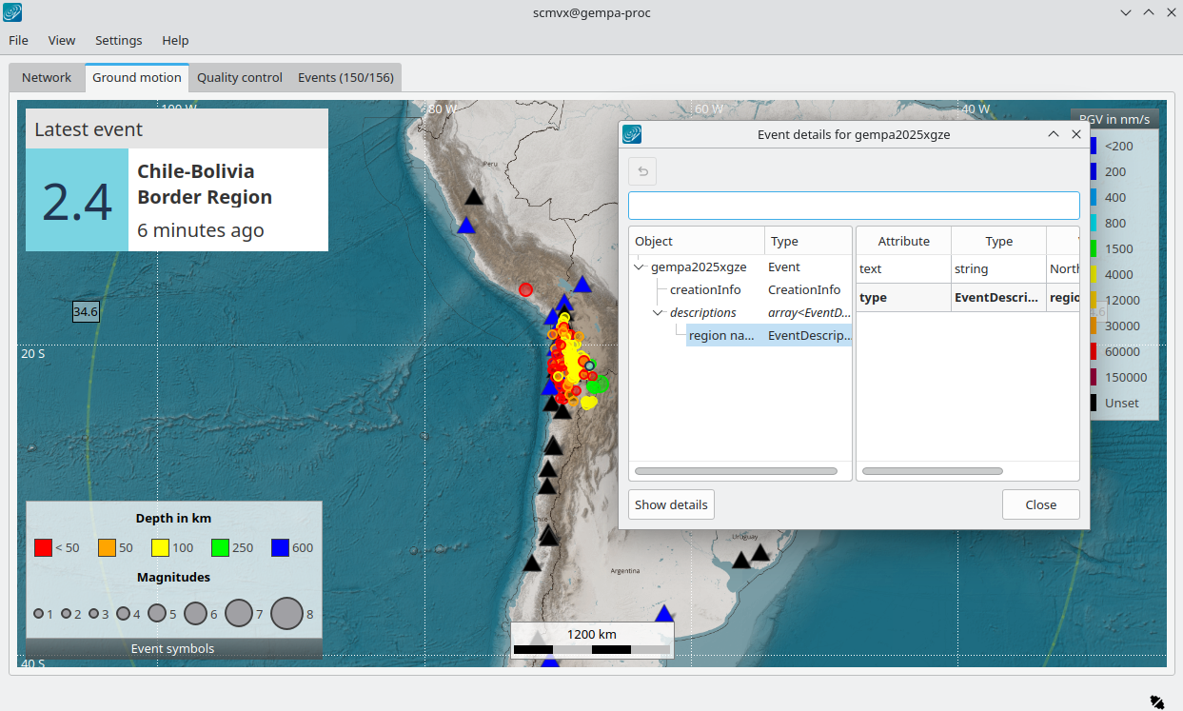Click the red earthquake circle off the coast

click(525, 289)
